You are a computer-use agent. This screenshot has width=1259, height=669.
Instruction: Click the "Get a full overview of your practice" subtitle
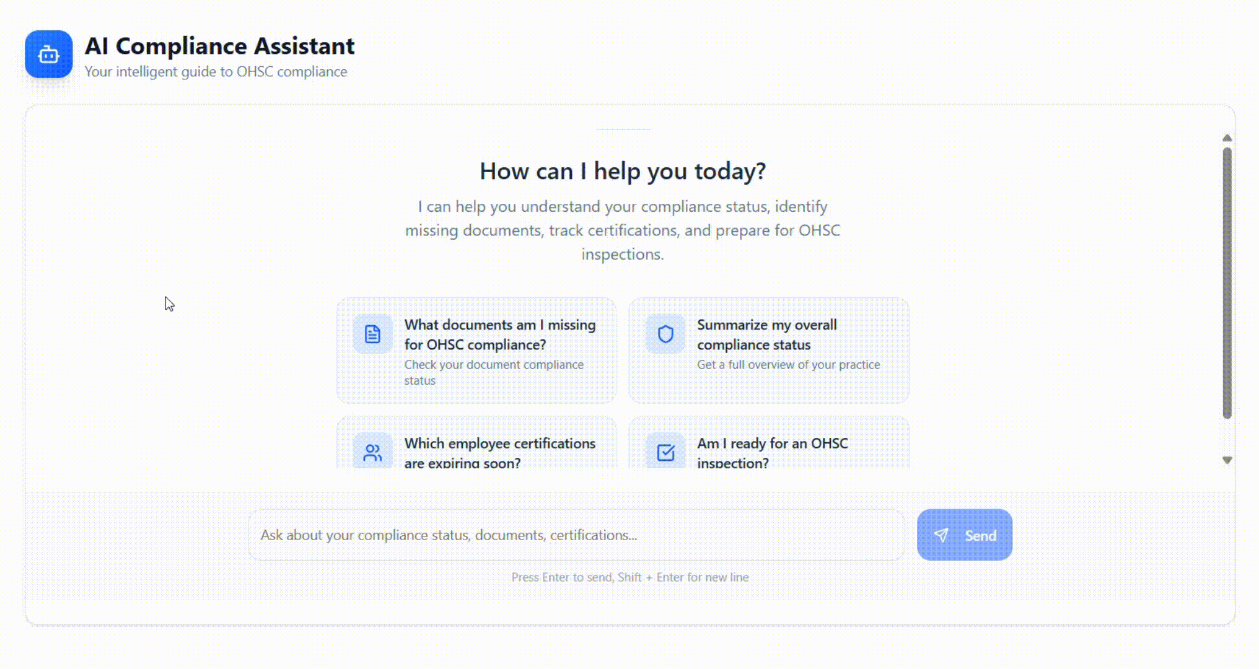(x=787, y=364)
